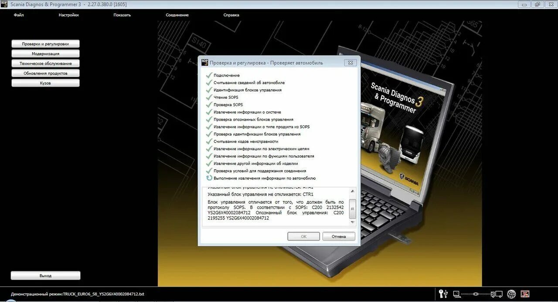Image resolution: width=558 pixels, height=302 pixels.
Task: Click Обновления продуктов button
Action: point(45,73)
